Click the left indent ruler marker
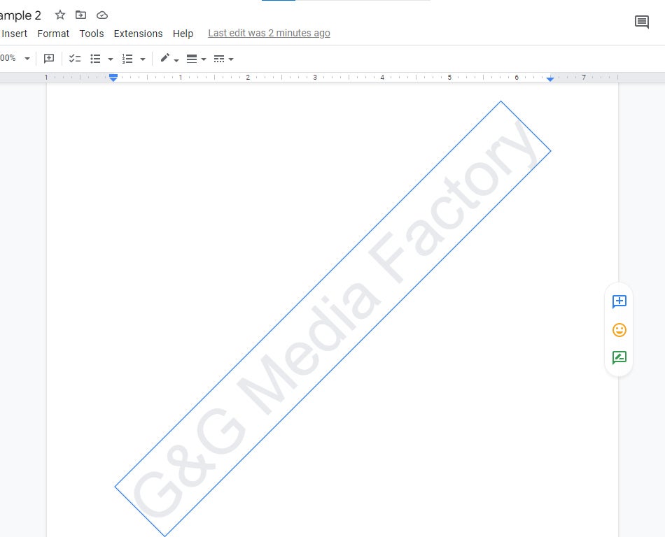This screenshot has width=665, height=537. click(x=113, y=78)
